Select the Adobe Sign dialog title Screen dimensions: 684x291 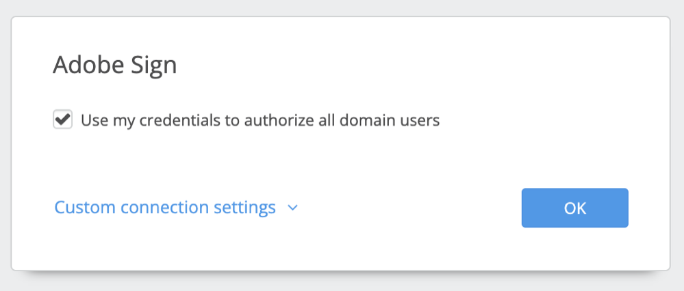coord(115,66)
